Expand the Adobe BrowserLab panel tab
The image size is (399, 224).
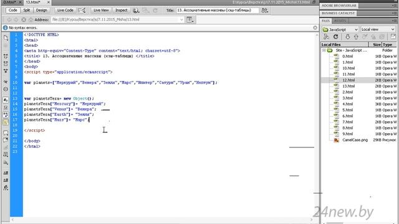(x=339, y=6)
